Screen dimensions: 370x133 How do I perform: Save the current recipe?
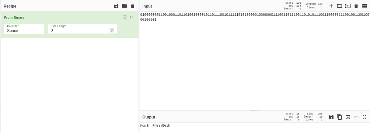[x=116, y=6]
